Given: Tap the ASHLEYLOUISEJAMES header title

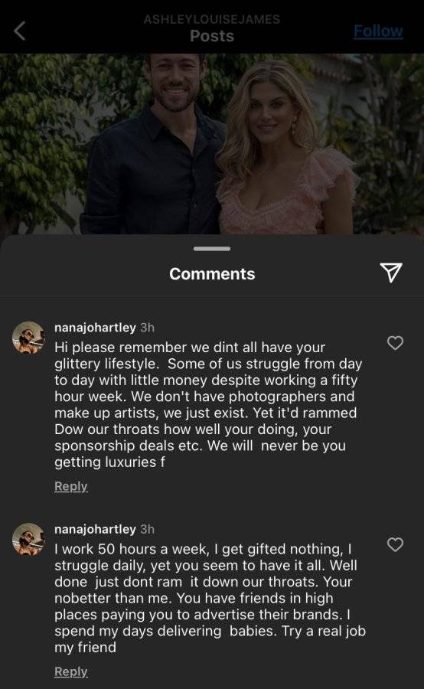Looking at the screenshot, I should click(x=212, y=19).
